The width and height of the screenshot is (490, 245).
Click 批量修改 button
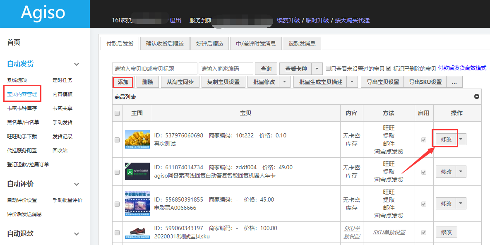pyautogui.click(x=264, y=82)
